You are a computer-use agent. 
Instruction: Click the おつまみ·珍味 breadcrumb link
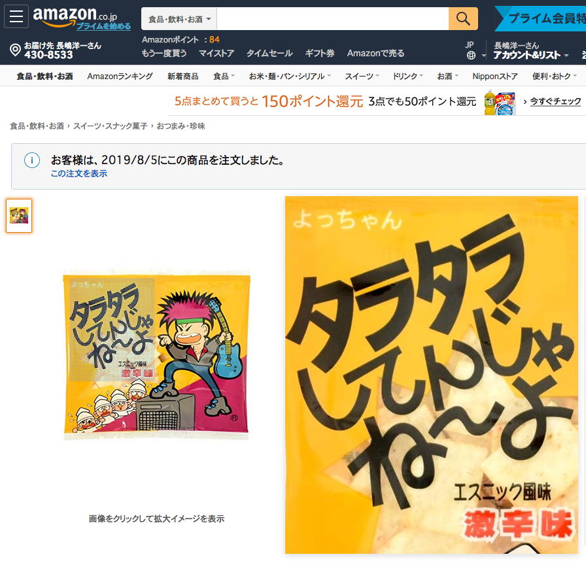[x=181, y=126]
